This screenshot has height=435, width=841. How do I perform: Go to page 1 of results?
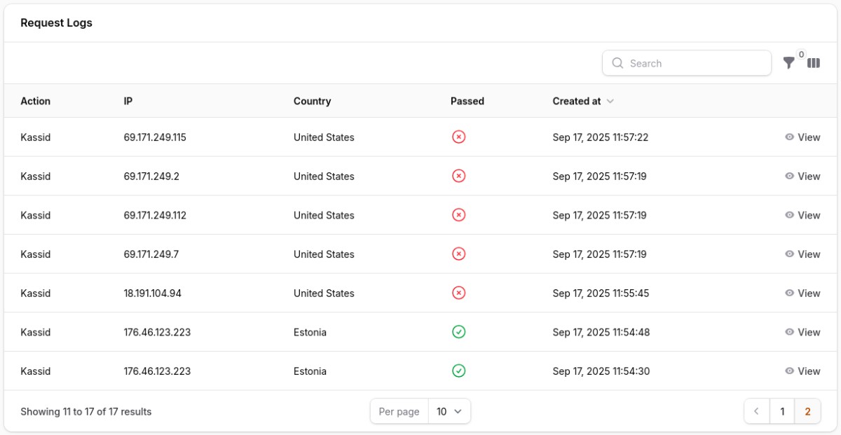782,412
